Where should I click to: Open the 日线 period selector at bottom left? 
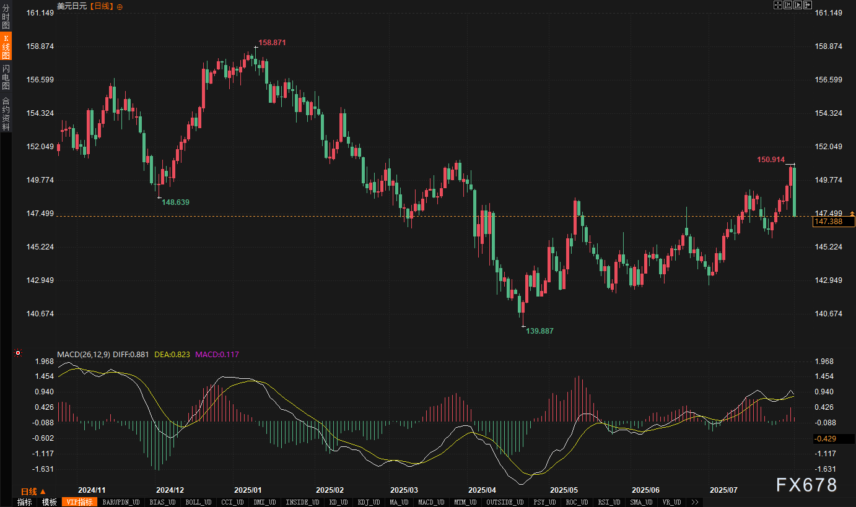[33, 491]
